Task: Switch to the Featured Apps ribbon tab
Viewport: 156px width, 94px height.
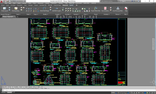Action: point(57,5)
